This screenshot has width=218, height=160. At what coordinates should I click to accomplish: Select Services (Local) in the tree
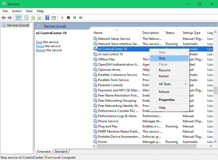[x=18, y=25]
